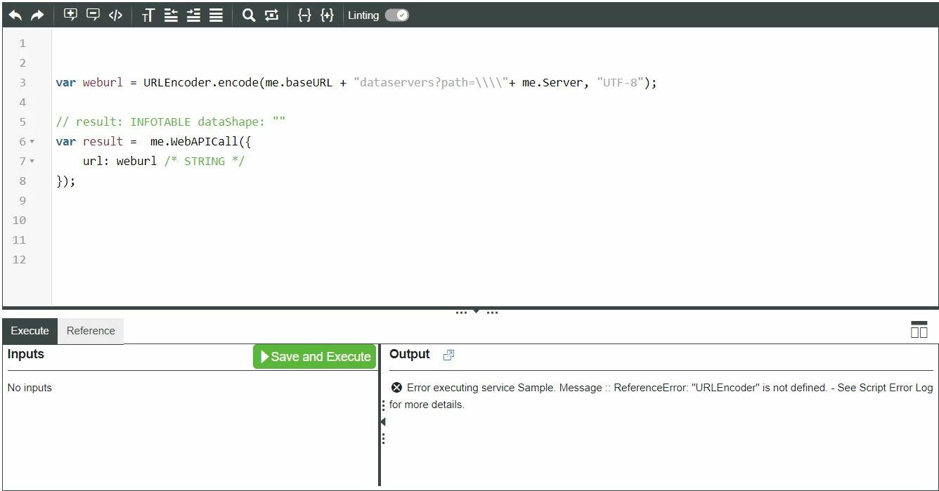Click the Output heading

(410, 354)
